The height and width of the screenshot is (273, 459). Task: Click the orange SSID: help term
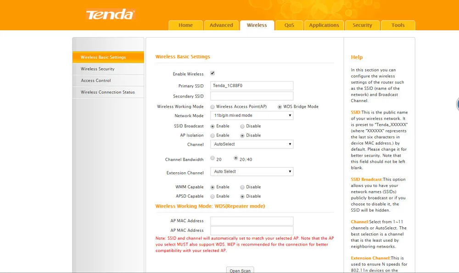tap(356, 112)
